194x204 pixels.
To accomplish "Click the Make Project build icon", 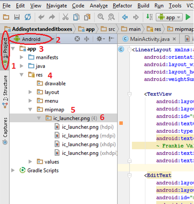I will (149, 17).
